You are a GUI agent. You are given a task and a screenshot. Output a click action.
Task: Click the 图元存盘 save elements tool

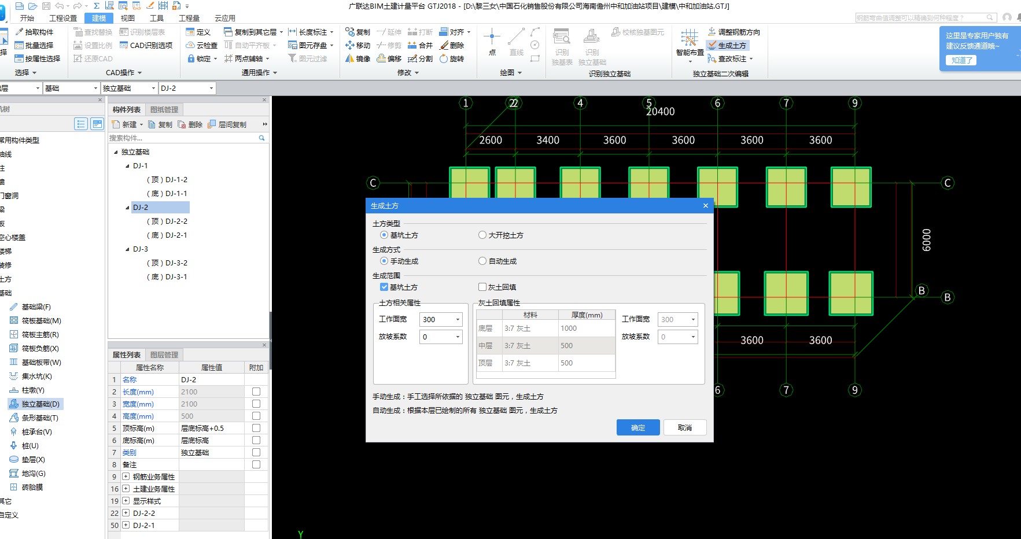[311, 45]
